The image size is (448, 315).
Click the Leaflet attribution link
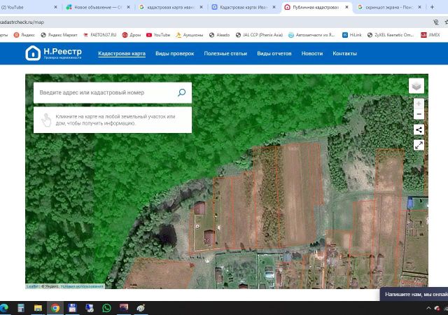(x=32, y=286)
